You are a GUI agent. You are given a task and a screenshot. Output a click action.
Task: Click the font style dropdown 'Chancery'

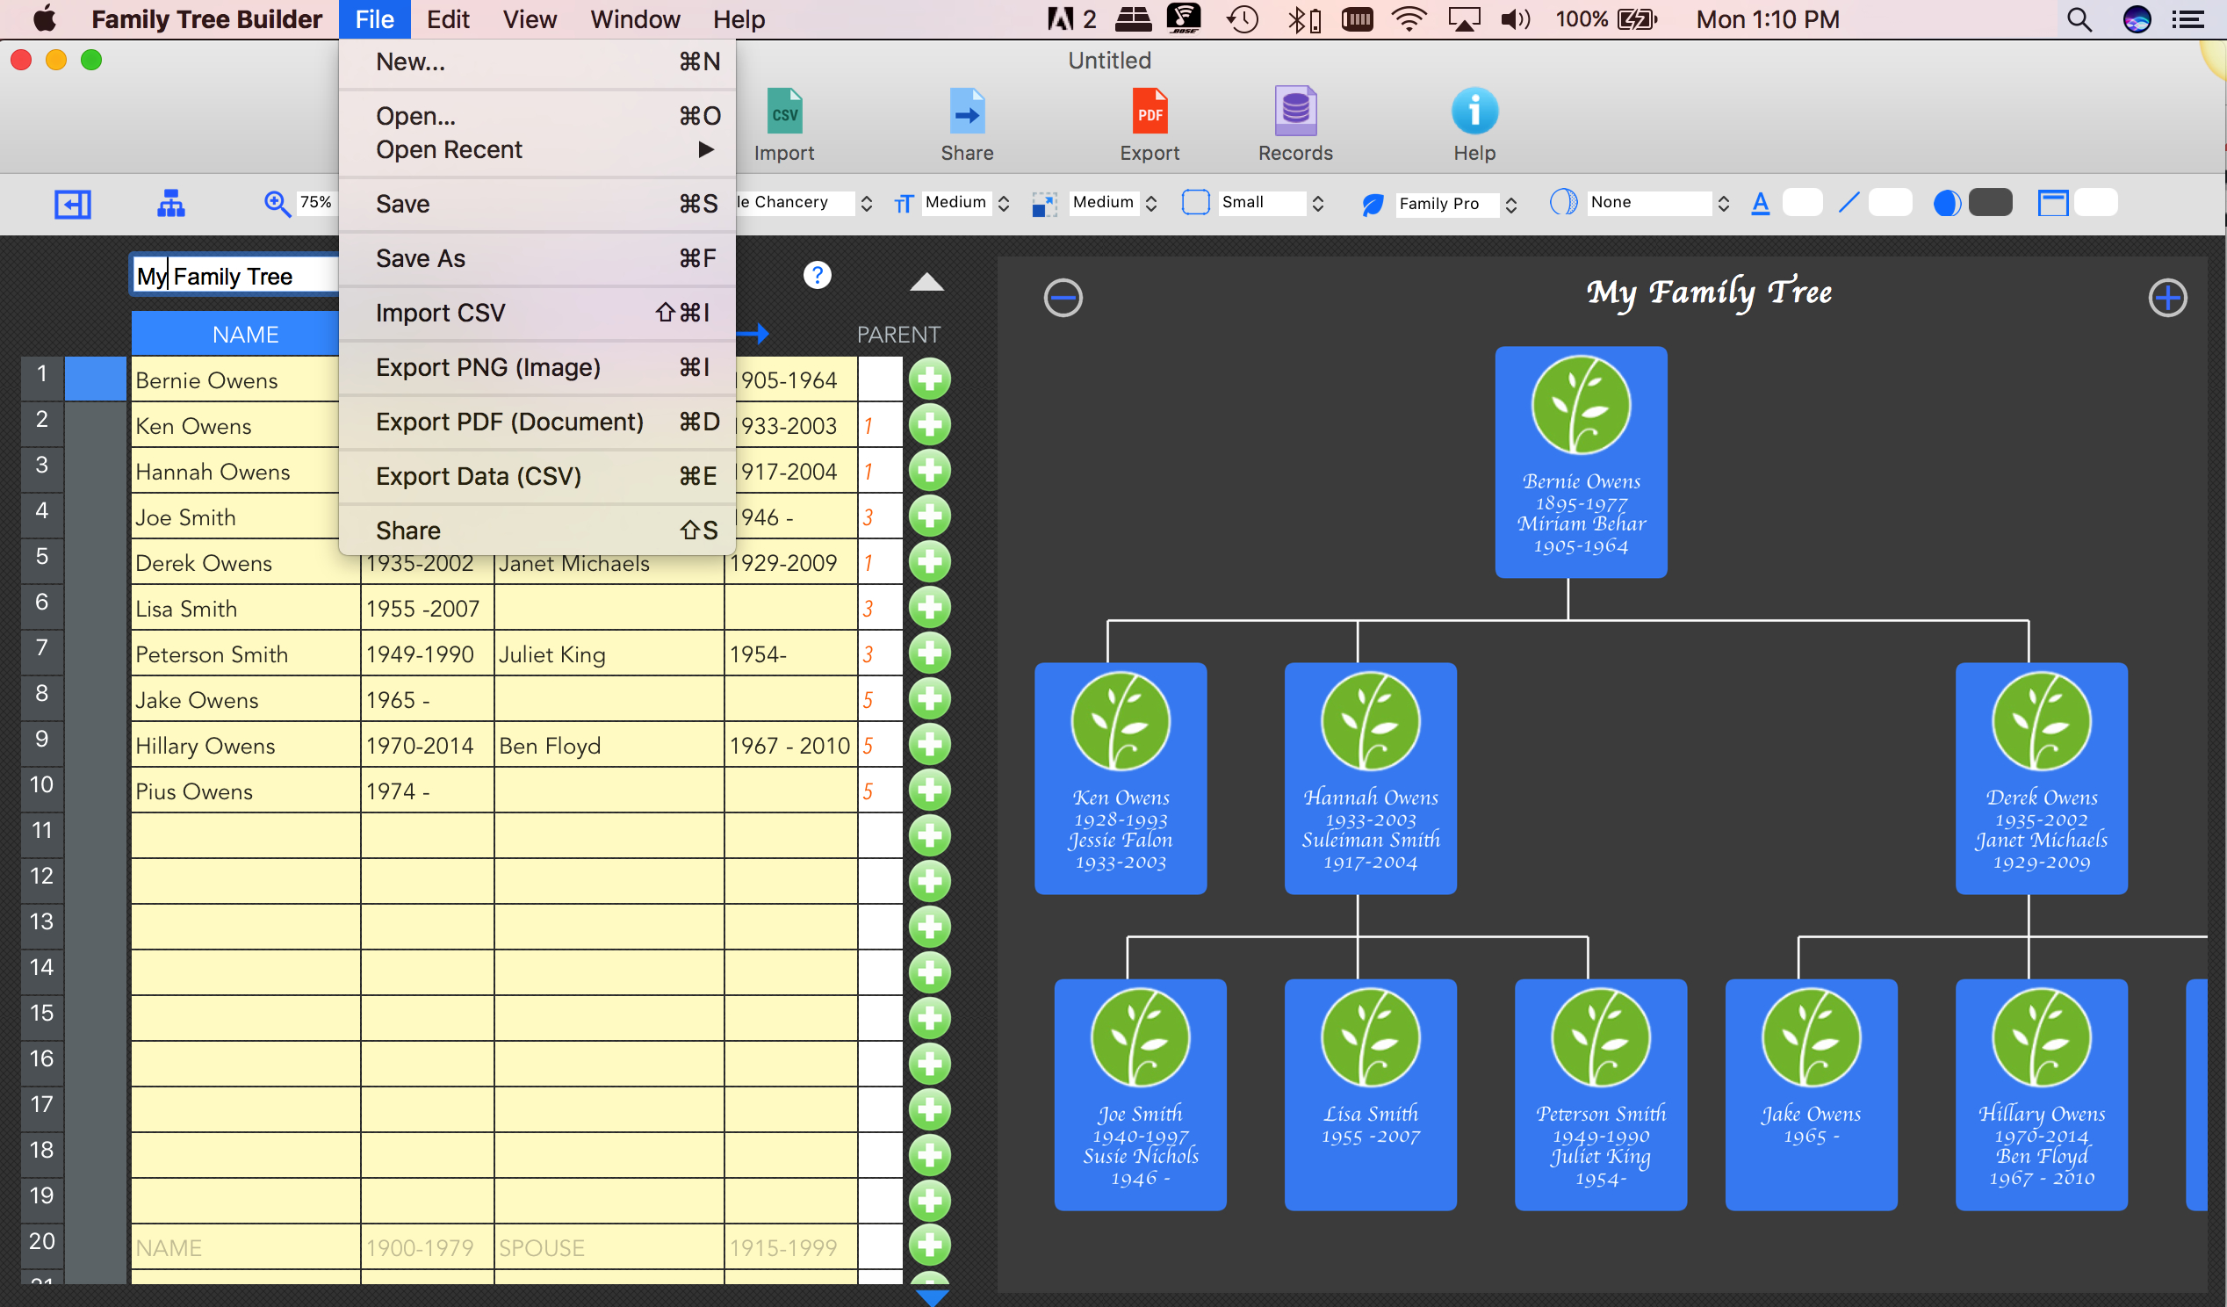coord(803,204)
